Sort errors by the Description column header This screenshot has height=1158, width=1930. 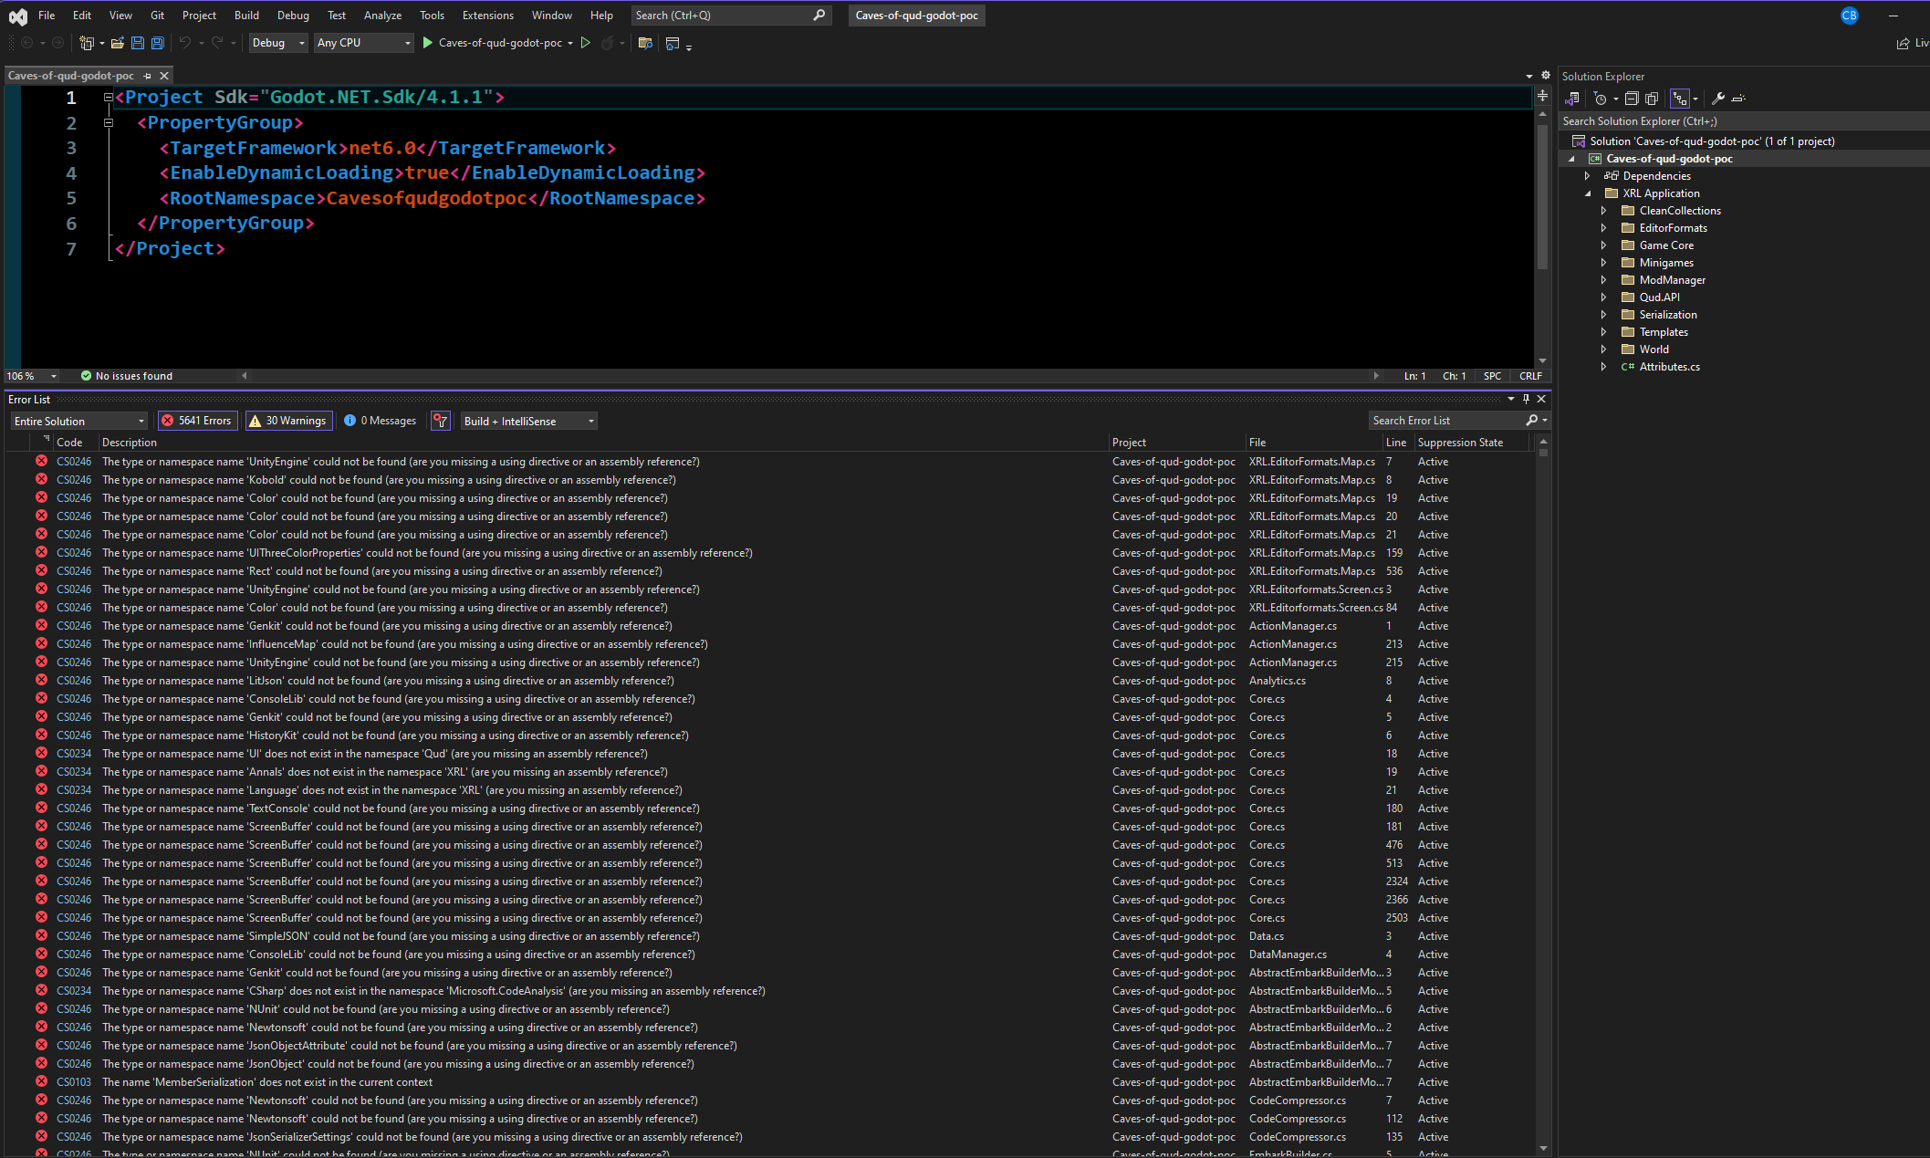130,443
